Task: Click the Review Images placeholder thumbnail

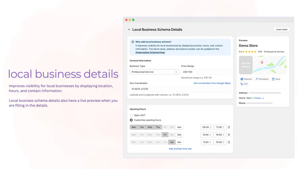Action: click(246, 65)
